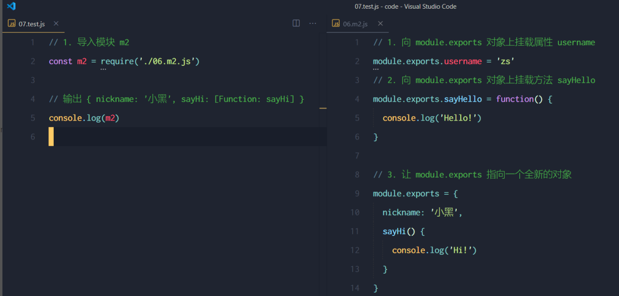This screenshot has height=296, width=619.
Task: Click the sayHello property name
Action: pyautogui.click(x=463, y=99)
